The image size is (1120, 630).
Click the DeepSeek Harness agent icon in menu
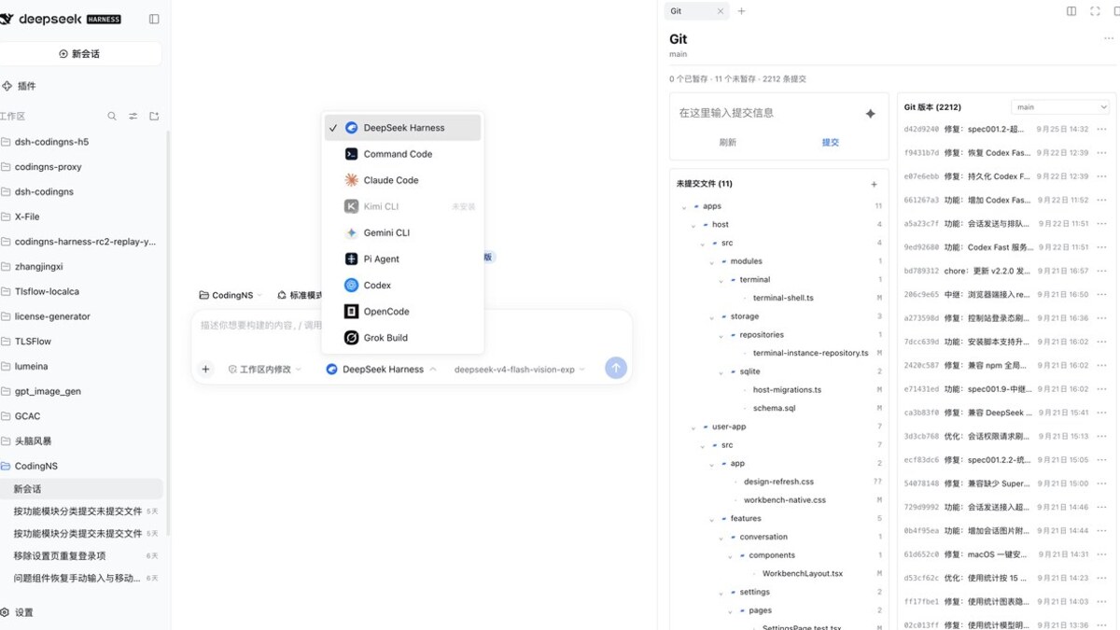[351, 128]
